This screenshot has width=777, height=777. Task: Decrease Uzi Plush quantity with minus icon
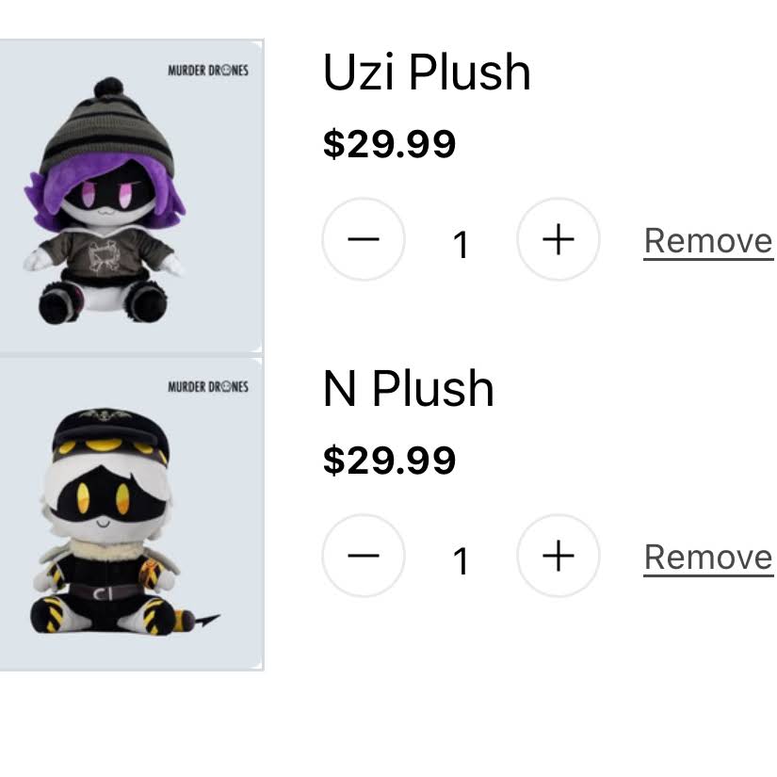pyautogui.click(x=364, y=240)
